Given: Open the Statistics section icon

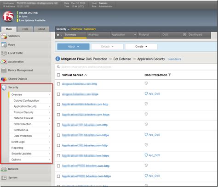Looking at the screenshot, I should point(4,36).
